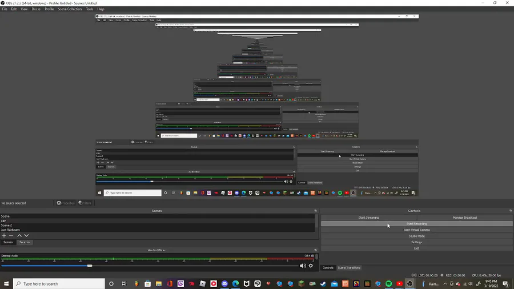The height and width of the screenshot is (289, 514).
Task: Open Microsoft Edge from taskbar
Action: click(235, 284)
